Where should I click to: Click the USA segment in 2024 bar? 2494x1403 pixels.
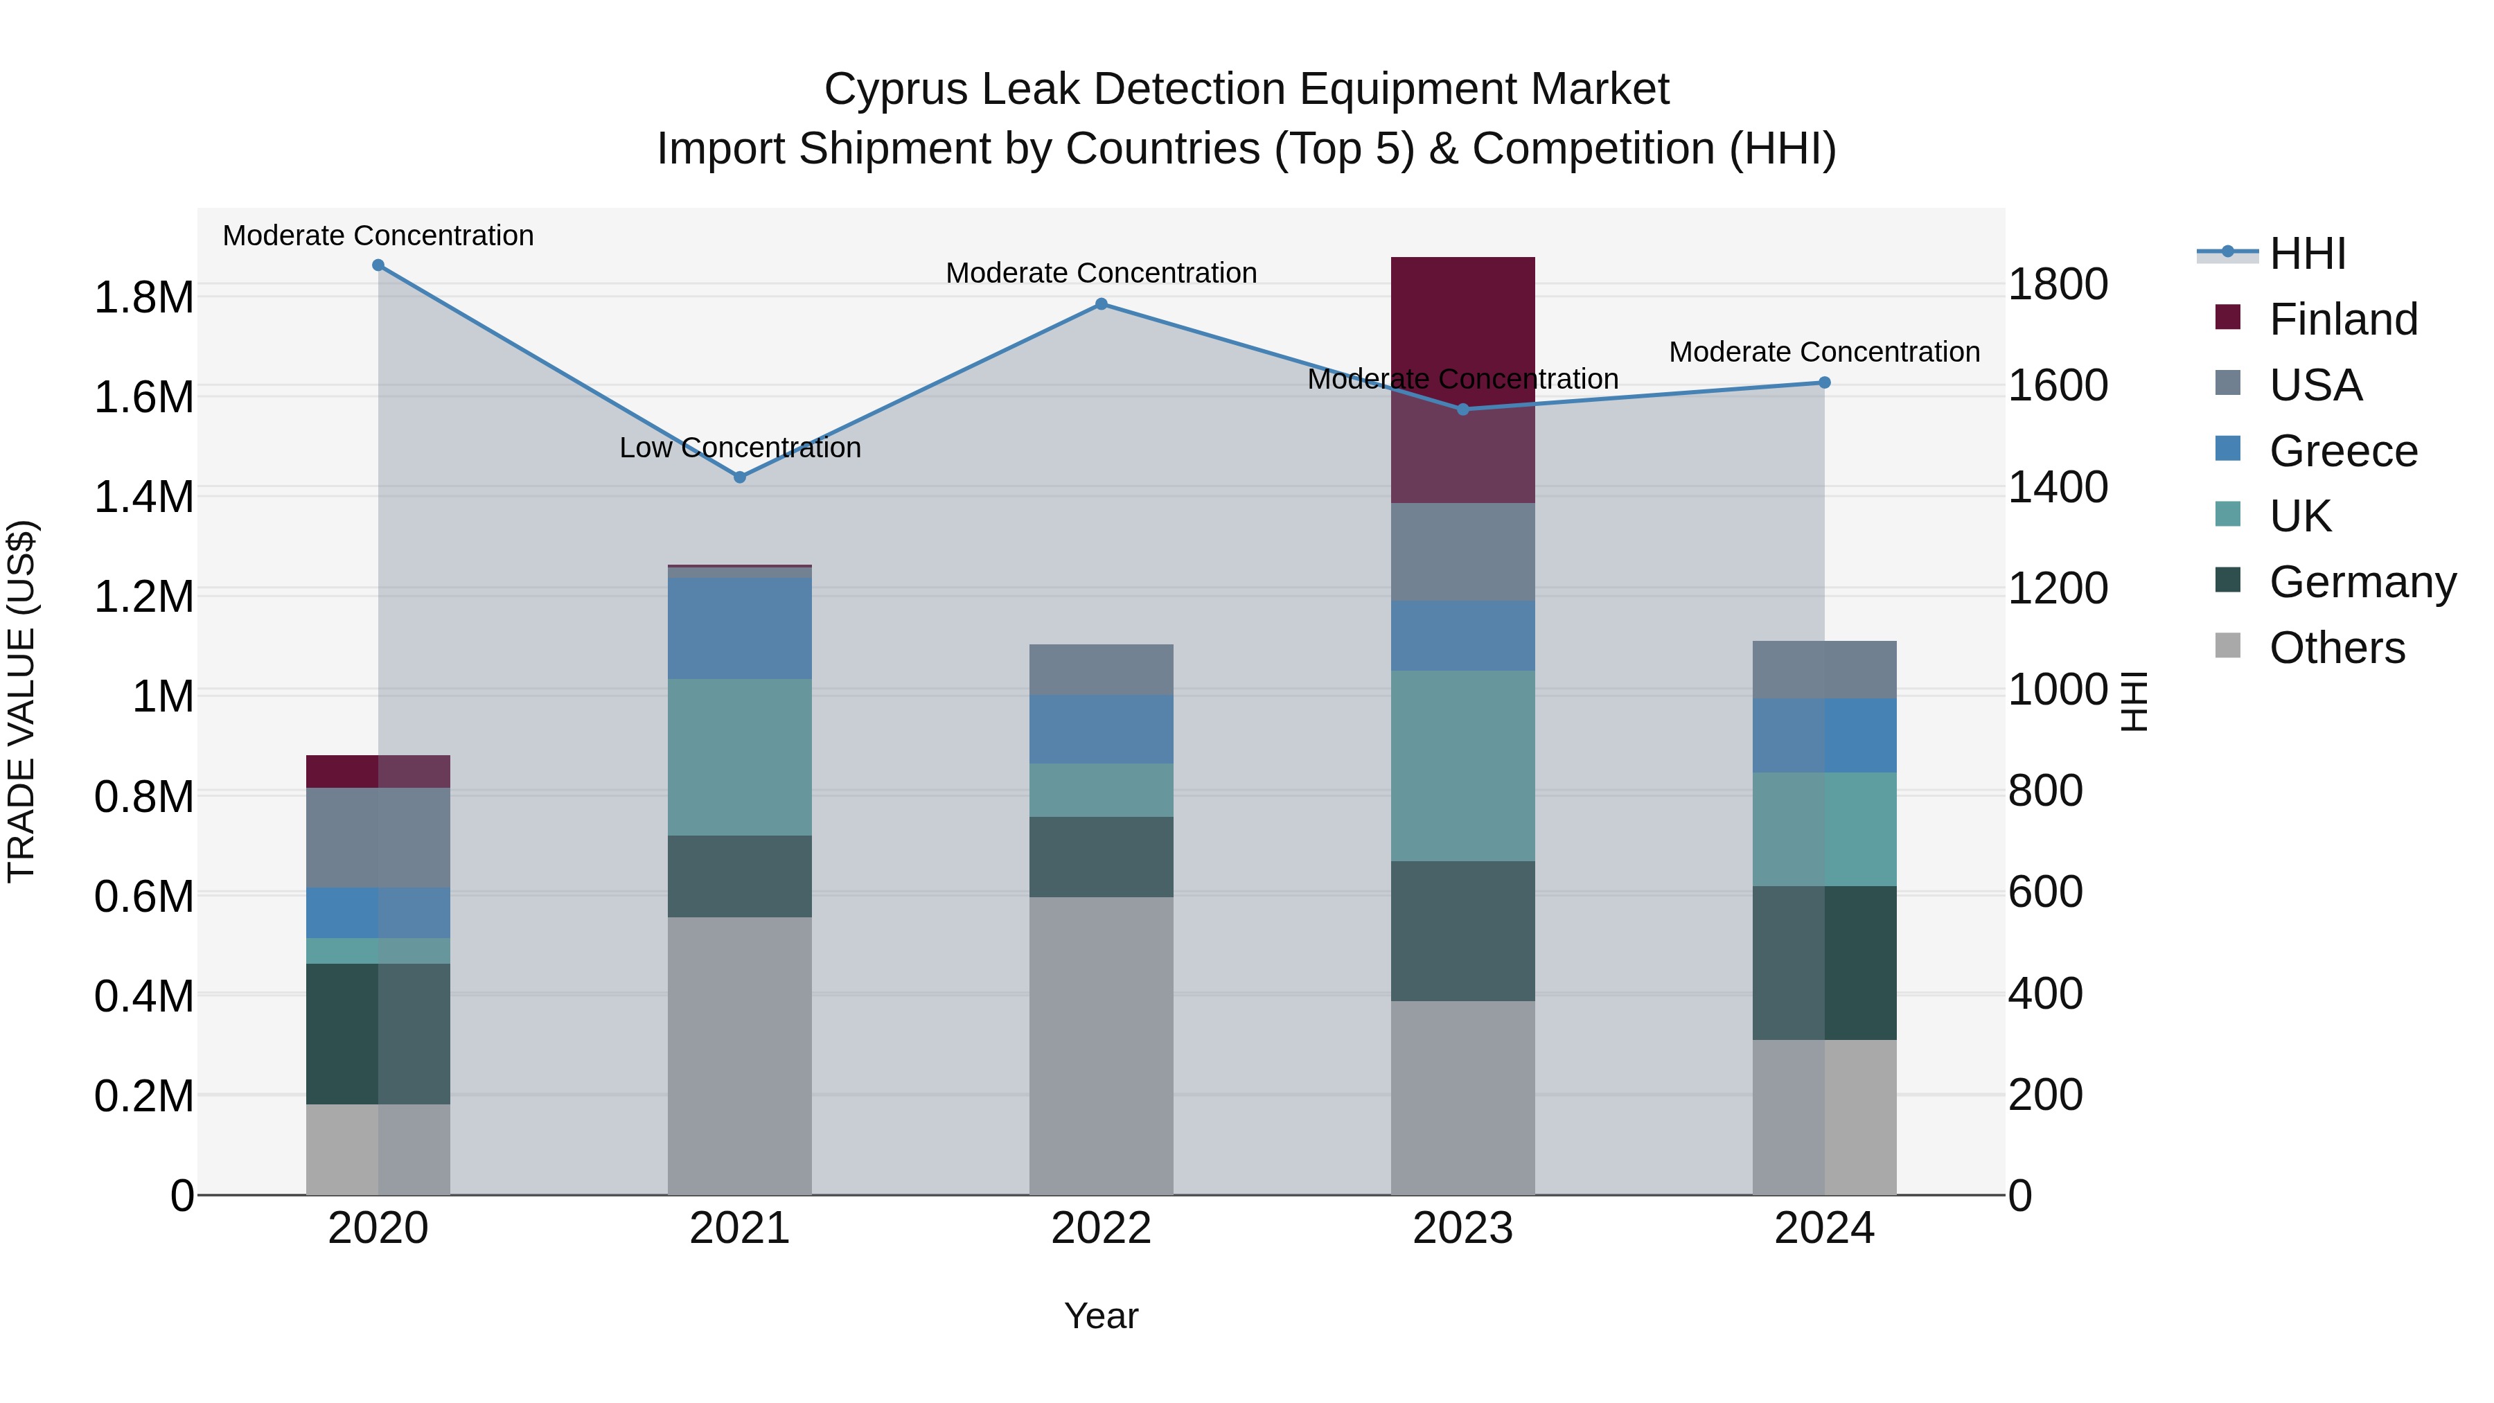[x=1824, y=670]
